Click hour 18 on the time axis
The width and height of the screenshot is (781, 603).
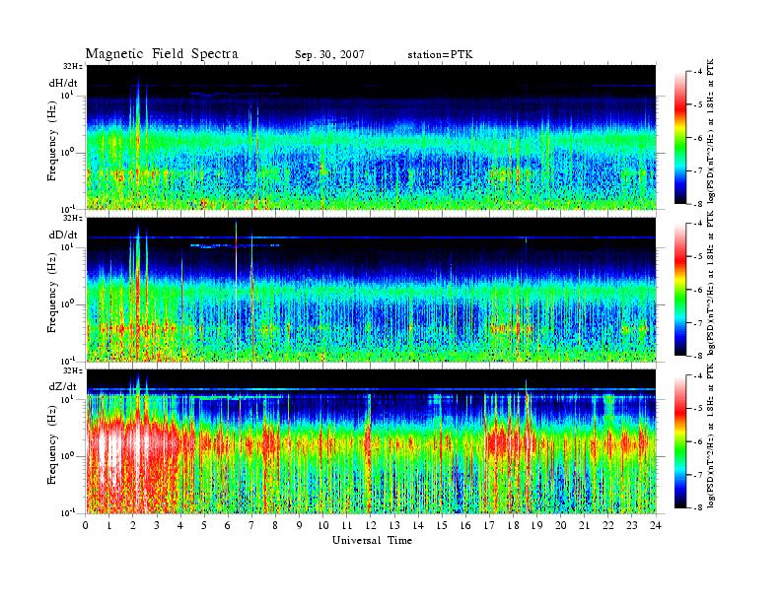513,526
